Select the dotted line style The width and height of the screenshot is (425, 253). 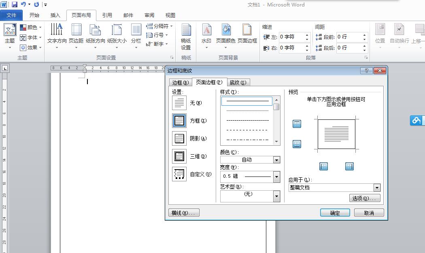[x=247, y=111]
